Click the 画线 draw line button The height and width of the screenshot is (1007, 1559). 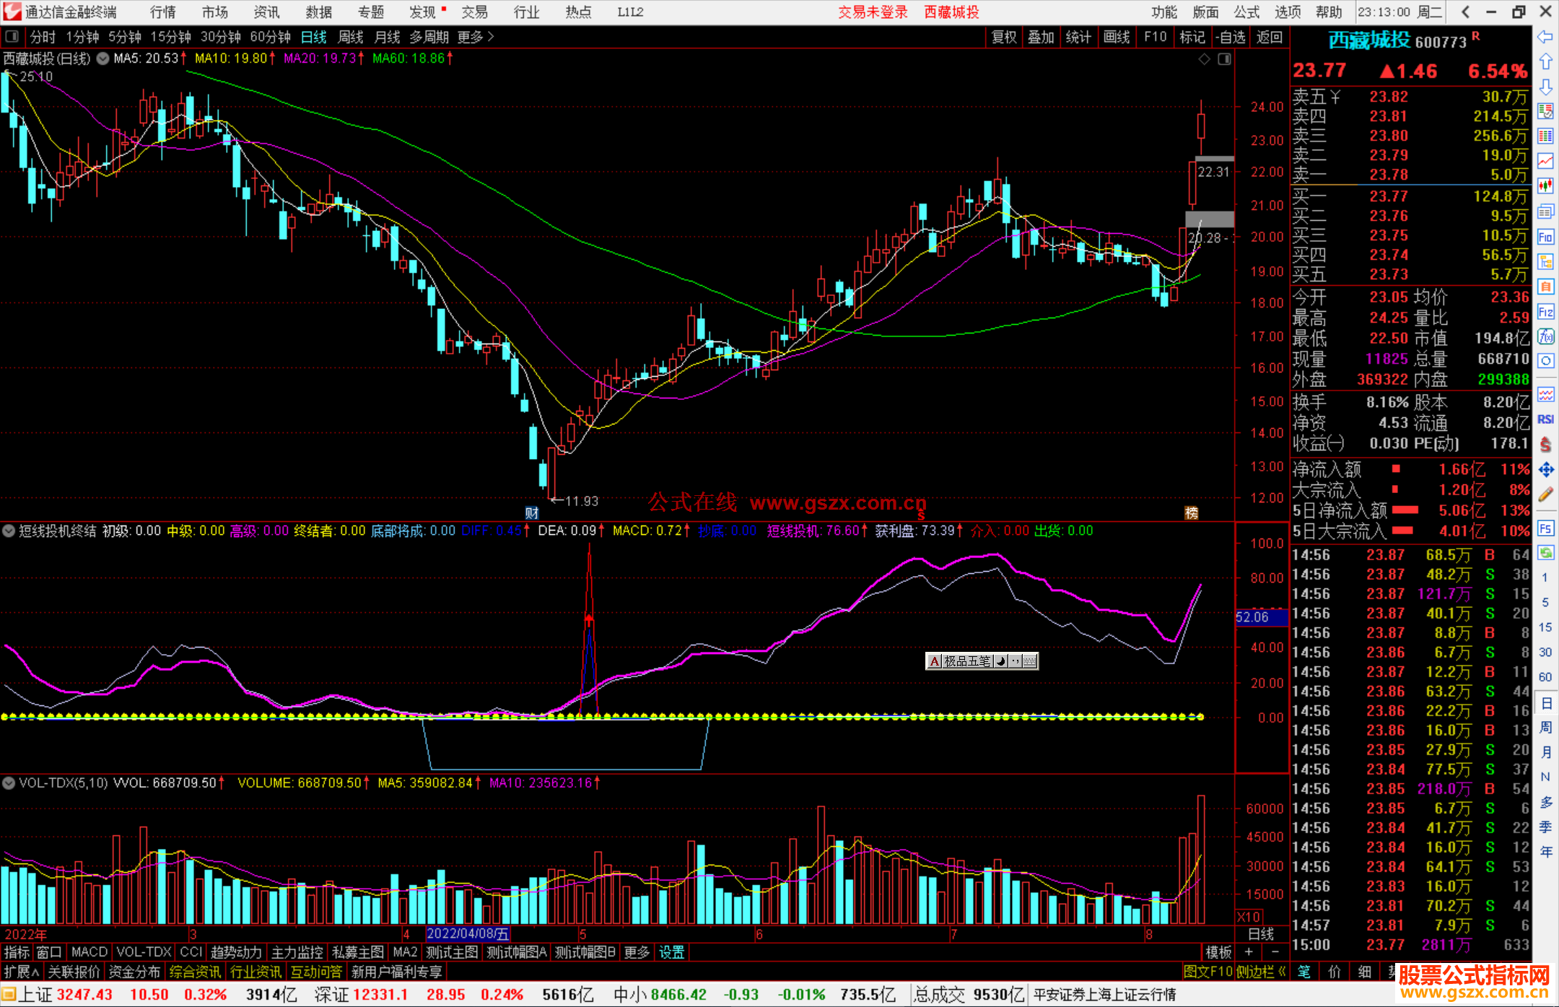1117,37
